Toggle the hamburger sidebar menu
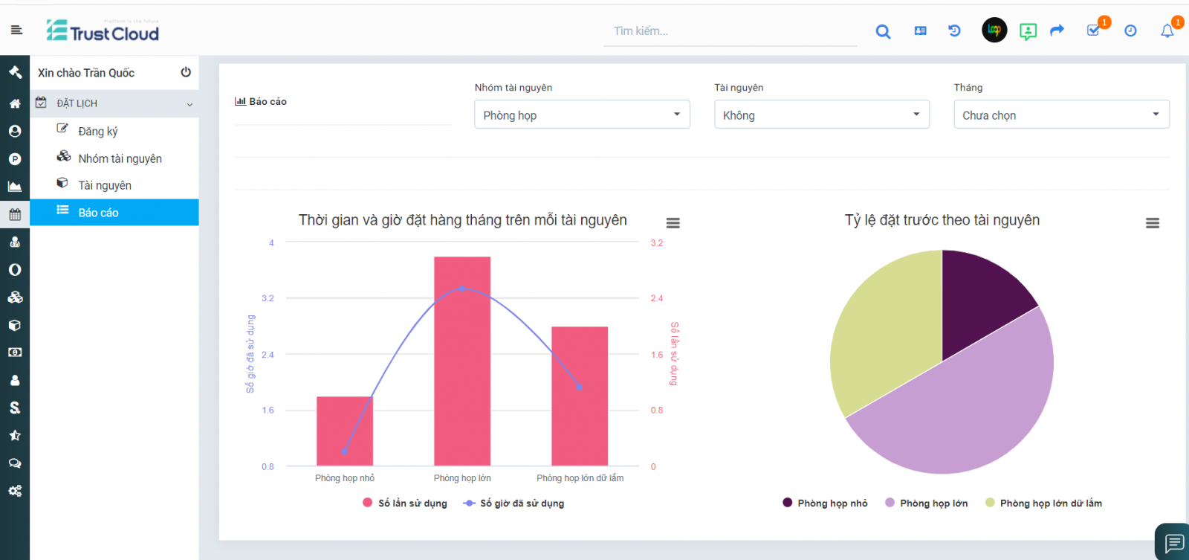The width and height of the screenshot is (1189, 560). [x=16, y=30]
